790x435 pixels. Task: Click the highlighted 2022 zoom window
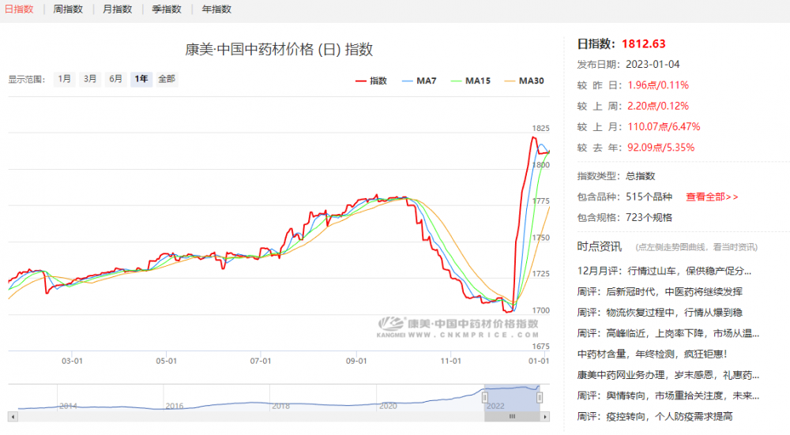click(x=512, y=398)
